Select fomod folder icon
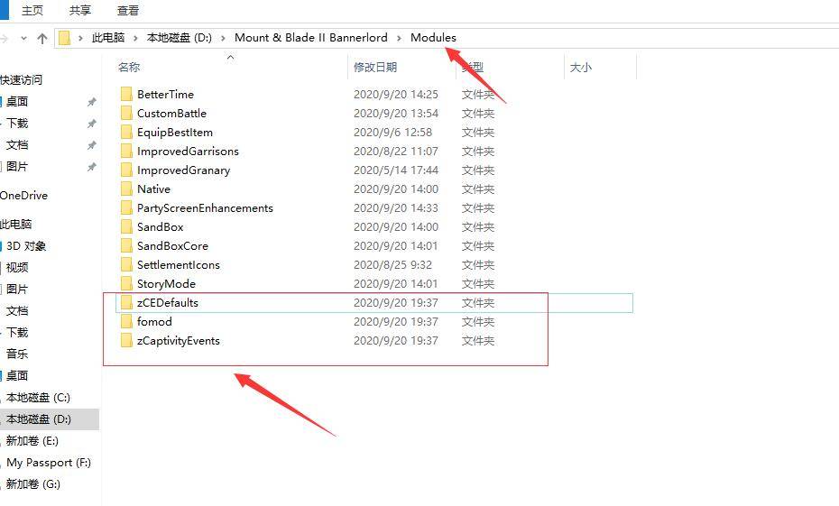This screenshot has width=839, height=506. (126, 321)
